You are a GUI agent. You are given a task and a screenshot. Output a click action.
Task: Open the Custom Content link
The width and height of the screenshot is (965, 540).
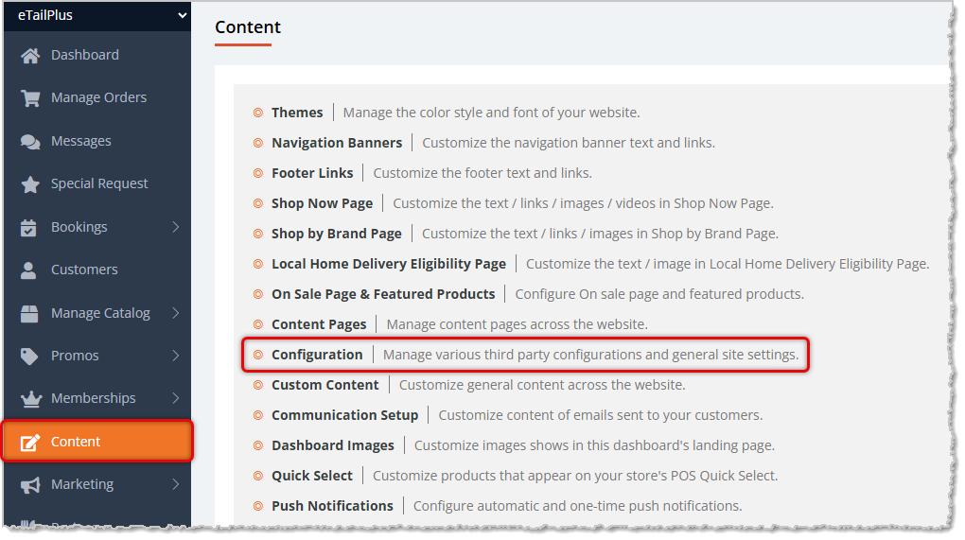pos(325,385)
